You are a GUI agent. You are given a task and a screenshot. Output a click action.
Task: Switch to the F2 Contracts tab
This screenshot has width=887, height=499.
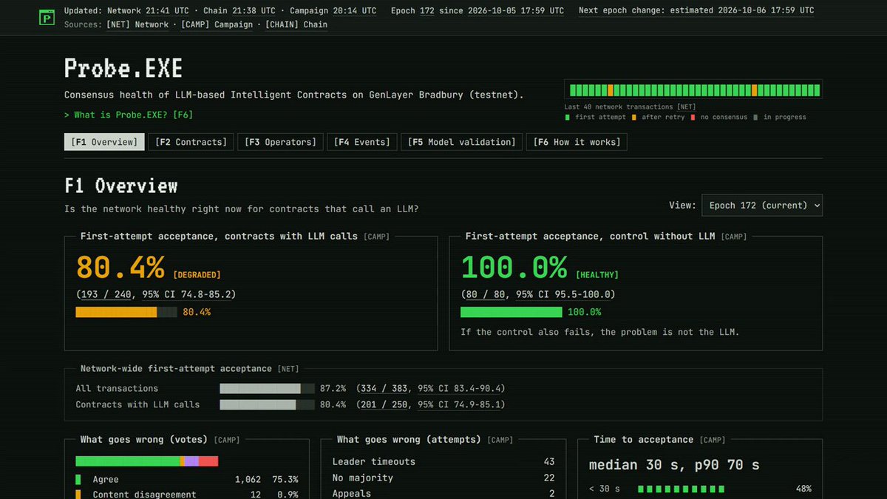click(191, 142)
